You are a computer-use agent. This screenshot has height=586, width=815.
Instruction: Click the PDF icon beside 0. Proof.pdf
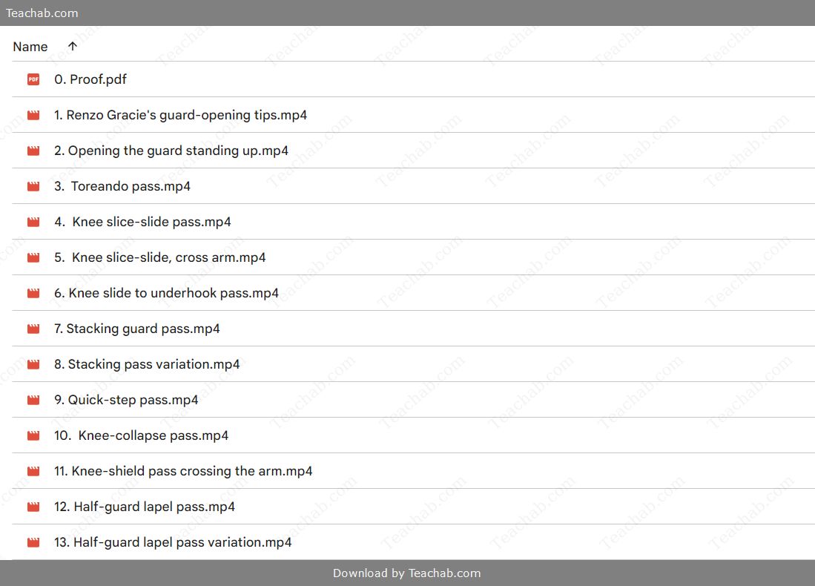pyautogui.click(x=33, y=79)
